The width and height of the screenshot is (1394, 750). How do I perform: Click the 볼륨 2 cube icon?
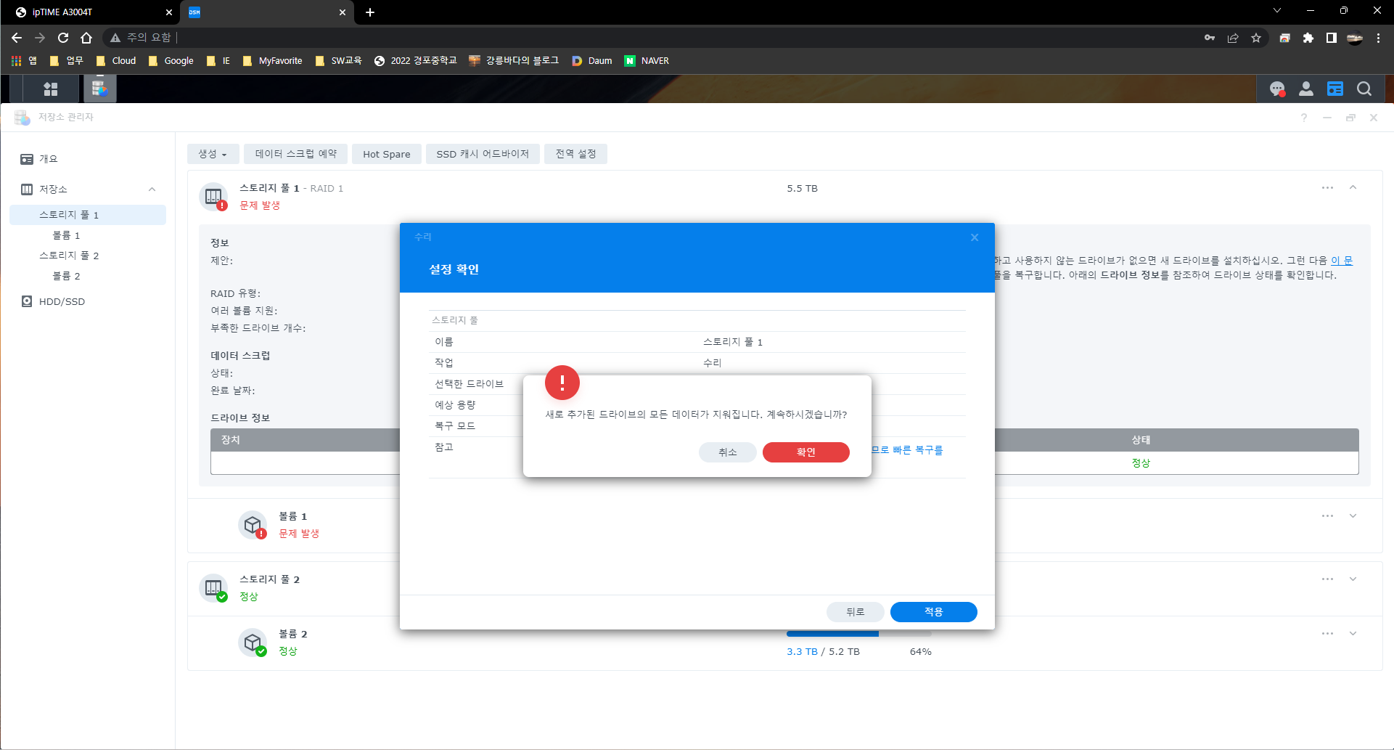point(253,643)
